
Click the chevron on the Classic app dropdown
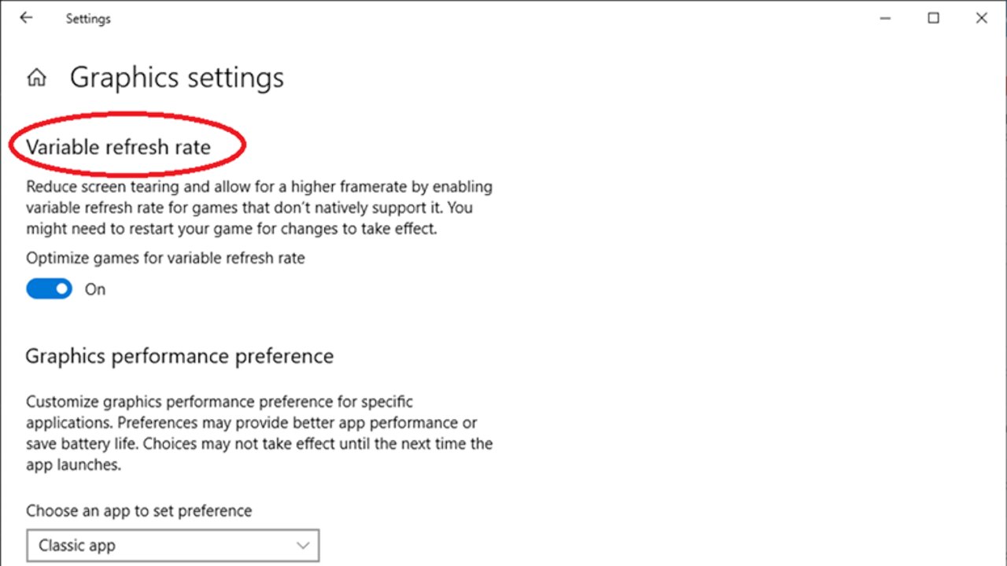click(x=303, y=545)
